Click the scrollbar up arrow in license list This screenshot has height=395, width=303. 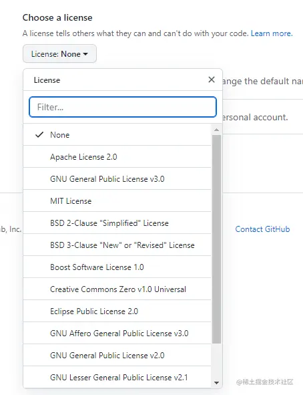click(216, 130)
